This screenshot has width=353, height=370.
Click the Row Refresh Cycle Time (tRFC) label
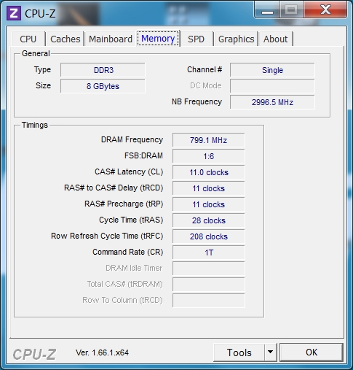click(x=107, y=236)
